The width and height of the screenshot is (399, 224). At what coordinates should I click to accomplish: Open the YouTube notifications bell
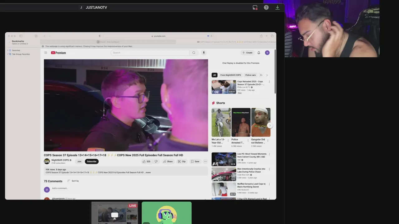[259, 53]
